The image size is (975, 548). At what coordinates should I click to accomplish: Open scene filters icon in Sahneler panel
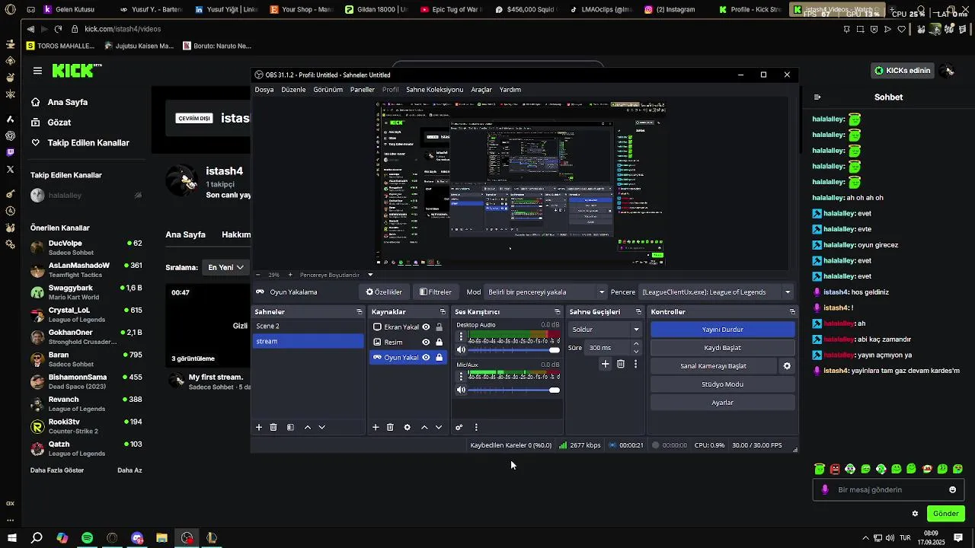click(x=290, y=428)
